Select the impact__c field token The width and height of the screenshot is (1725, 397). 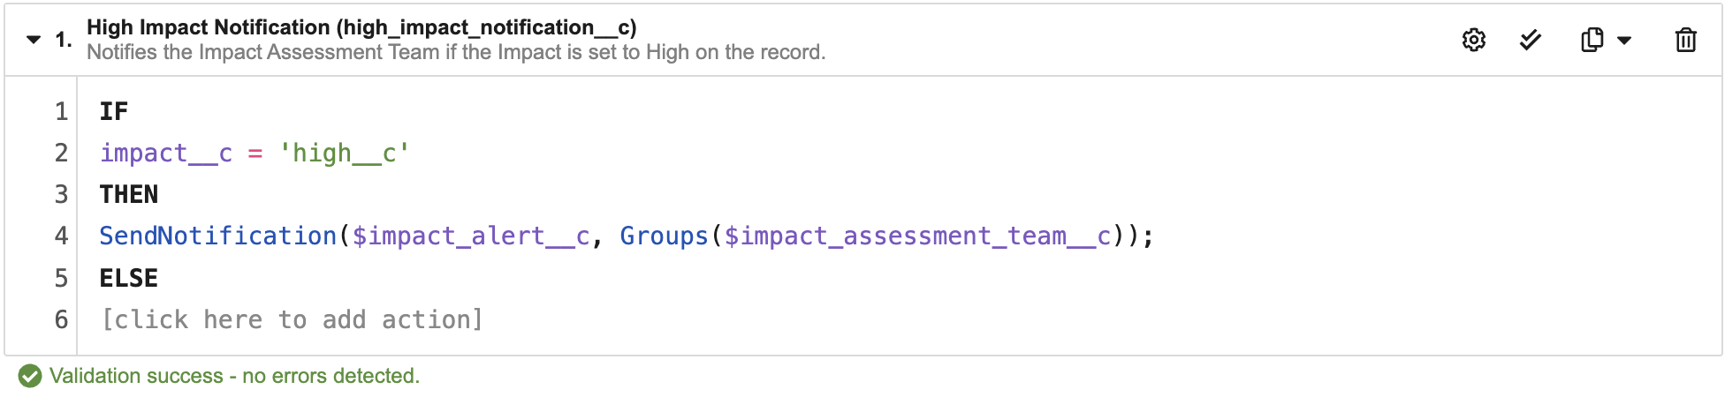click(x=166, y=153)
